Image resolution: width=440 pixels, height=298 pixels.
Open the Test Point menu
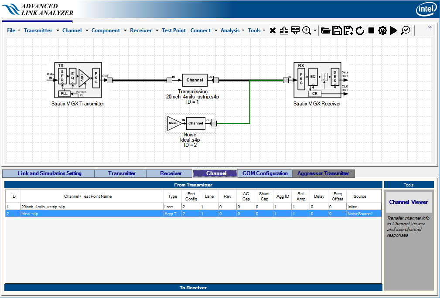coord(174,30)
